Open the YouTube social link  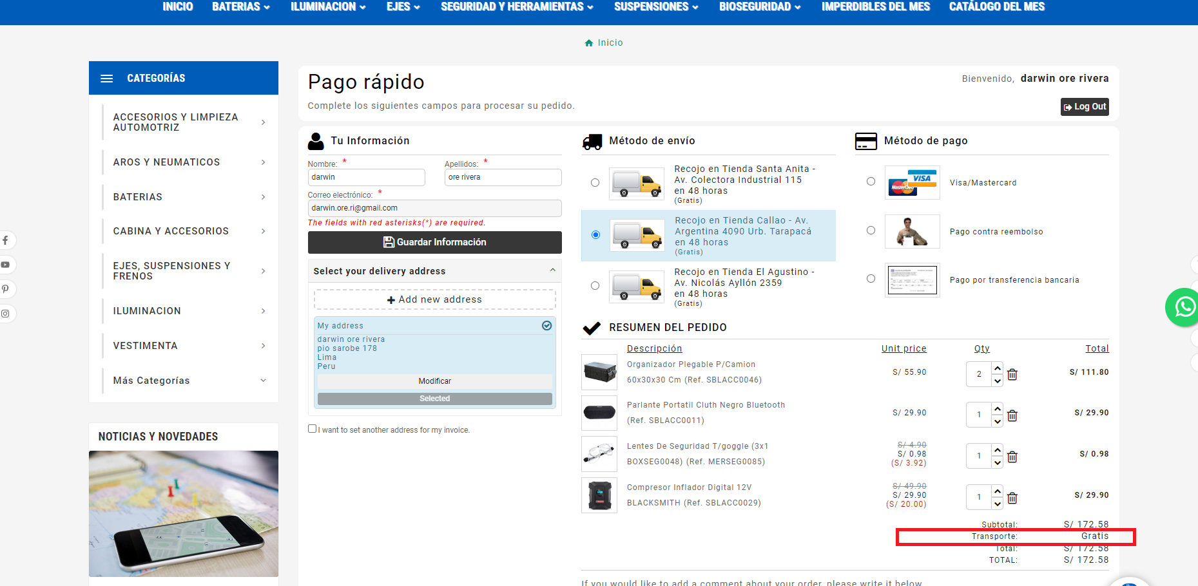coord(5,265)
